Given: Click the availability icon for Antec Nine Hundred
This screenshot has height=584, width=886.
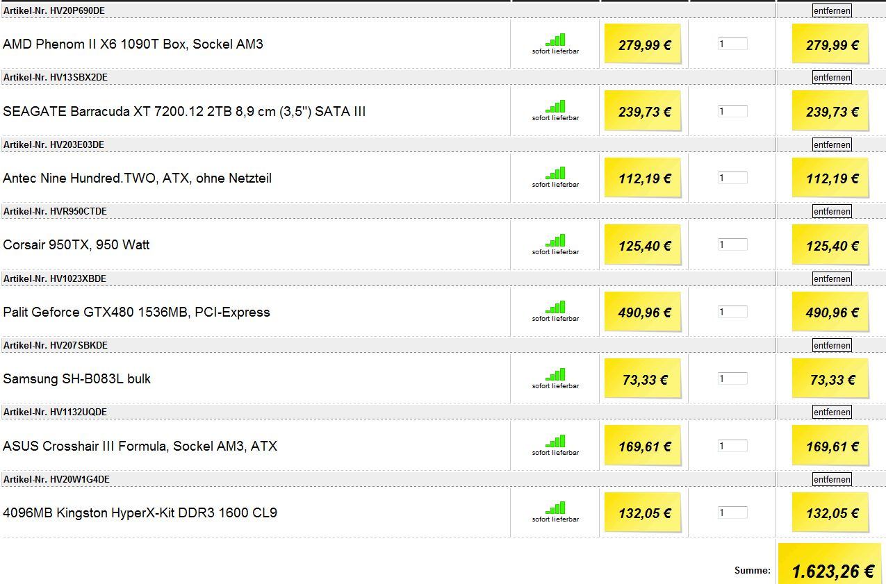Looking at the screenshot, I should [x=555, y=174].
